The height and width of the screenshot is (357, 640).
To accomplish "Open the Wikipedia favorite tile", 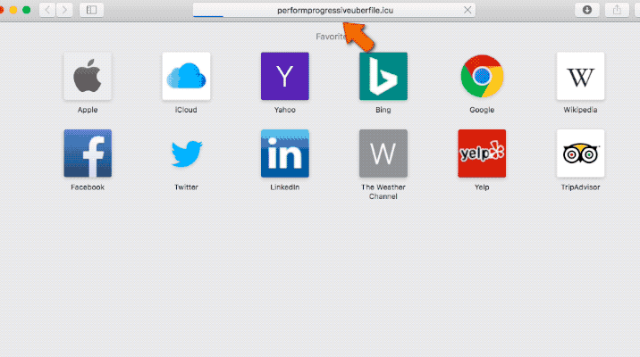I will (580, 76).
